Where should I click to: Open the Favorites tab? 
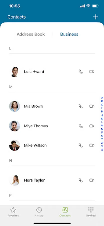click(x=13, y=212)
